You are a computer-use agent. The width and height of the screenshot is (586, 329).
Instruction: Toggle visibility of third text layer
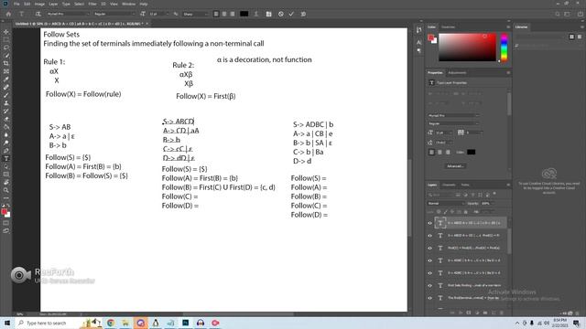pyautogui.click(x=429, y=248)
